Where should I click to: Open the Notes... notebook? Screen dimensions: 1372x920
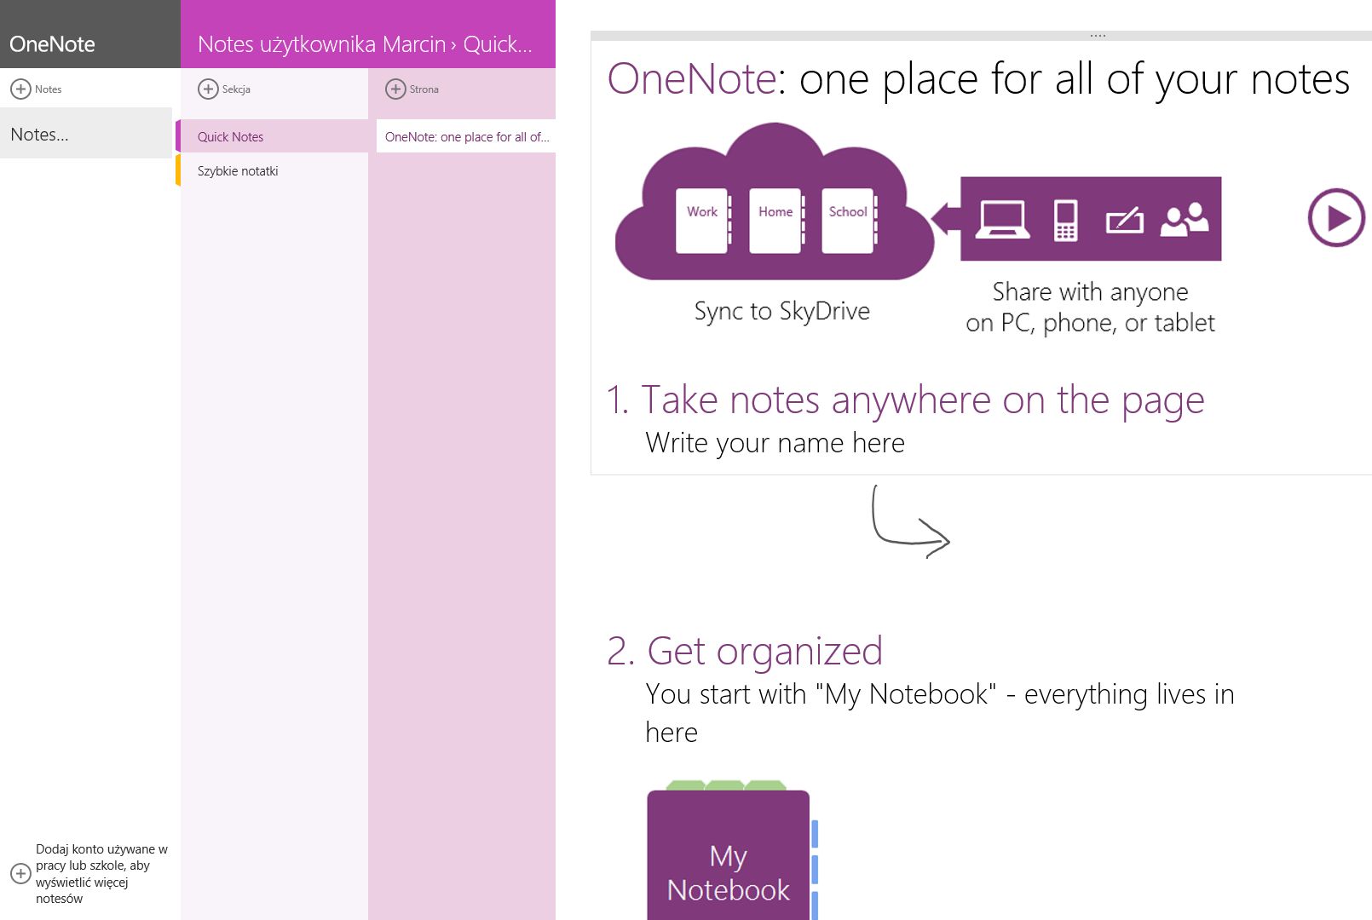click(x=85, y=133)
